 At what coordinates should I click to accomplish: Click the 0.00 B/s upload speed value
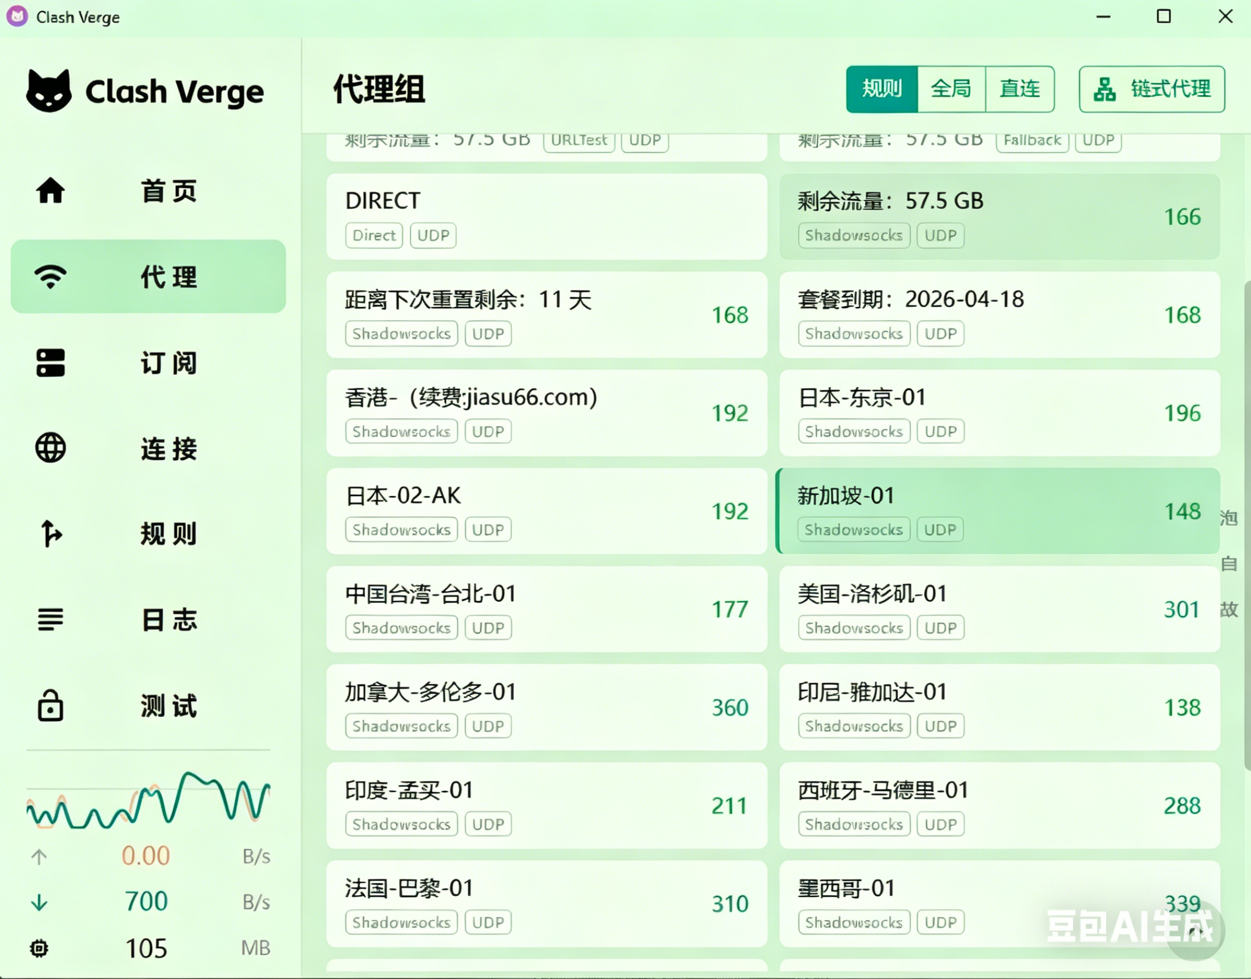(145, 856)
